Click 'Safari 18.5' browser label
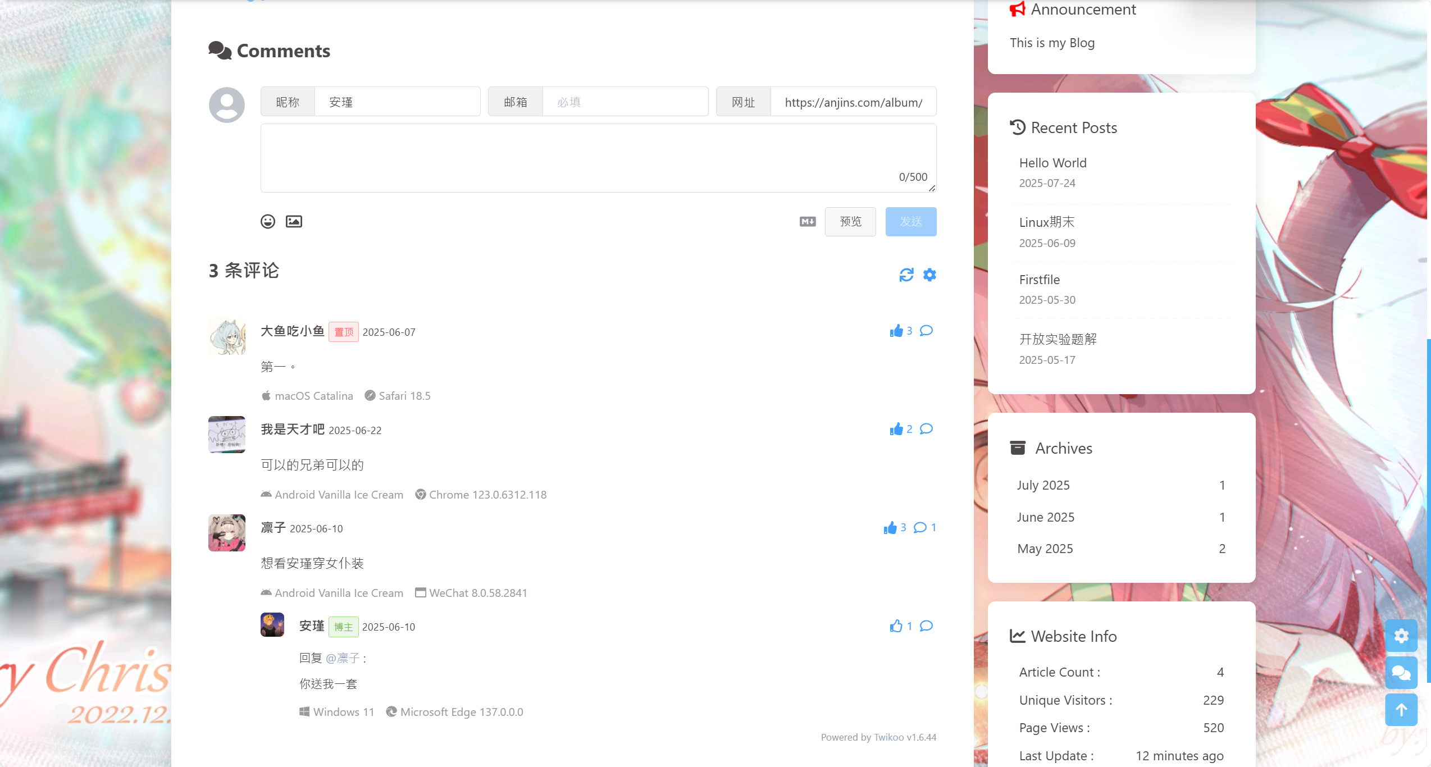 [x=398, y=396]
